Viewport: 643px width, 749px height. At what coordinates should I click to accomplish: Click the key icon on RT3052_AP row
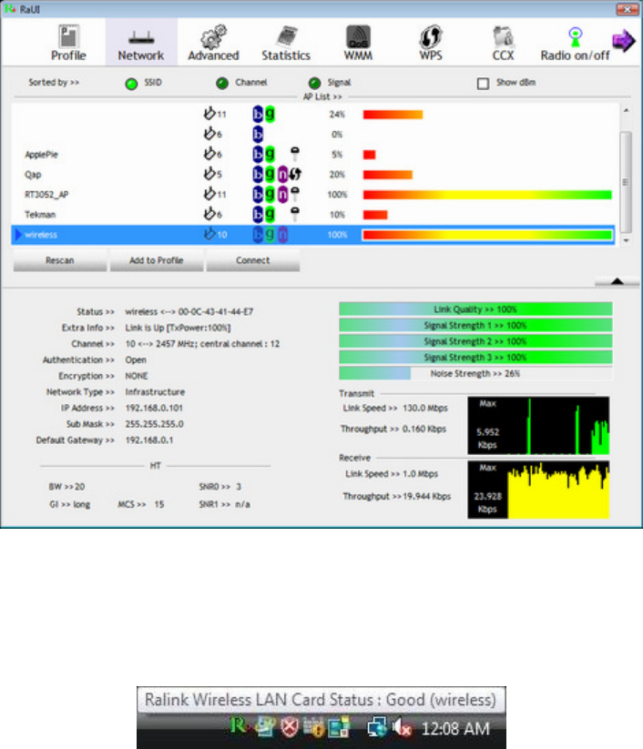(x=295, y=194)
